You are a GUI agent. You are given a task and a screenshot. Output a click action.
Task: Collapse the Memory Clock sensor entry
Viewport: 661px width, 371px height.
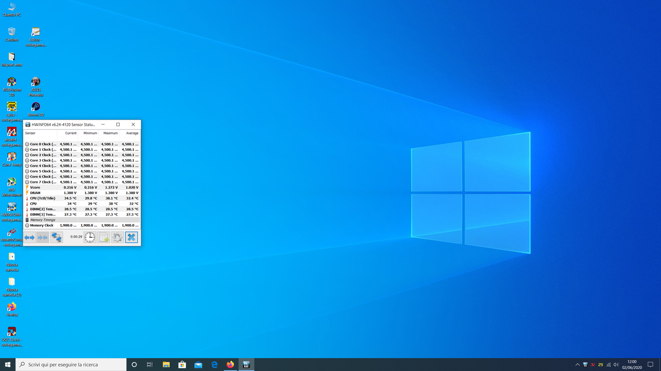click(x=27, y=225)
